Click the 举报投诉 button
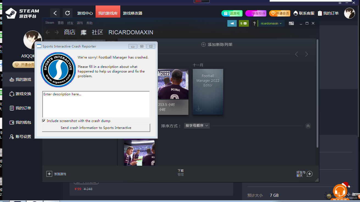This screenshot has height=202, width=360. pyautogui.click(x=256, y=13)
